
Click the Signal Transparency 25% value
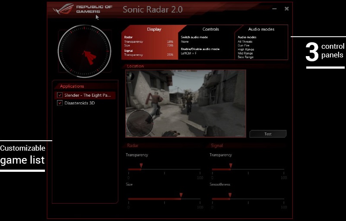pyautogui.click(x=170, y=55)
